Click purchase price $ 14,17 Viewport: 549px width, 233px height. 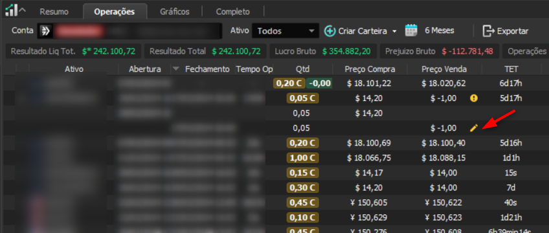tap(369, 173)
